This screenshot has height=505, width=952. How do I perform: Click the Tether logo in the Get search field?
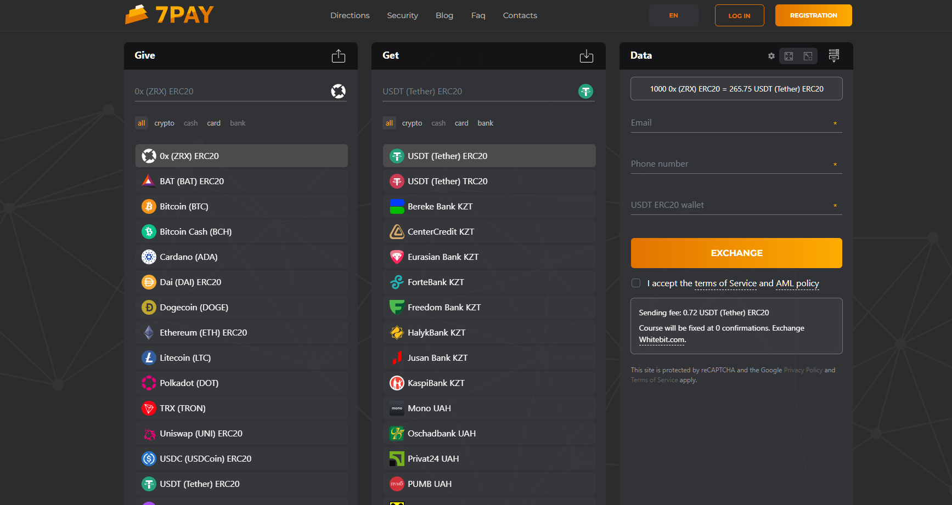point(586,91)
